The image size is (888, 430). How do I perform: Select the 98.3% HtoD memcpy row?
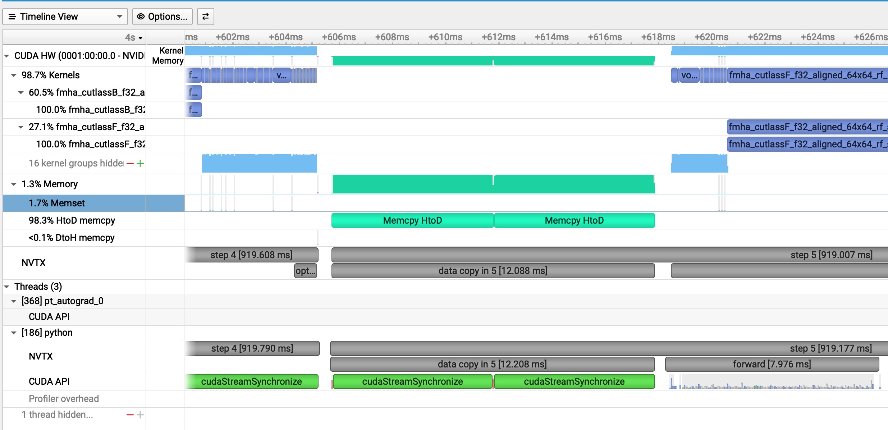[72, 220]
